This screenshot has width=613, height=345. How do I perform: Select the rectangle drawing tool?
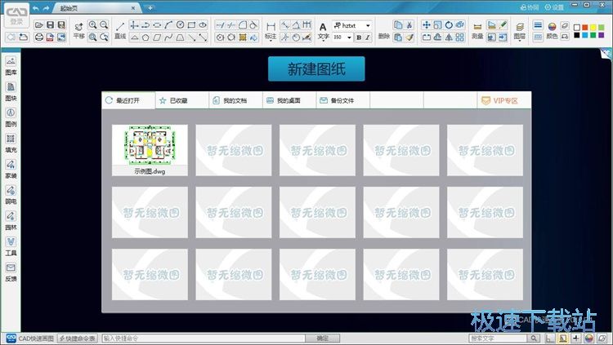click(191, 25)
